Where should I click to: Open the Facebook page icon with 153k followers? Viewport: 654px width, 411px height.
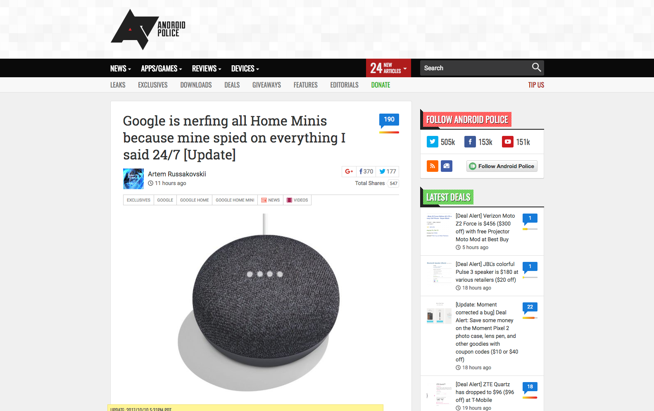470,142
